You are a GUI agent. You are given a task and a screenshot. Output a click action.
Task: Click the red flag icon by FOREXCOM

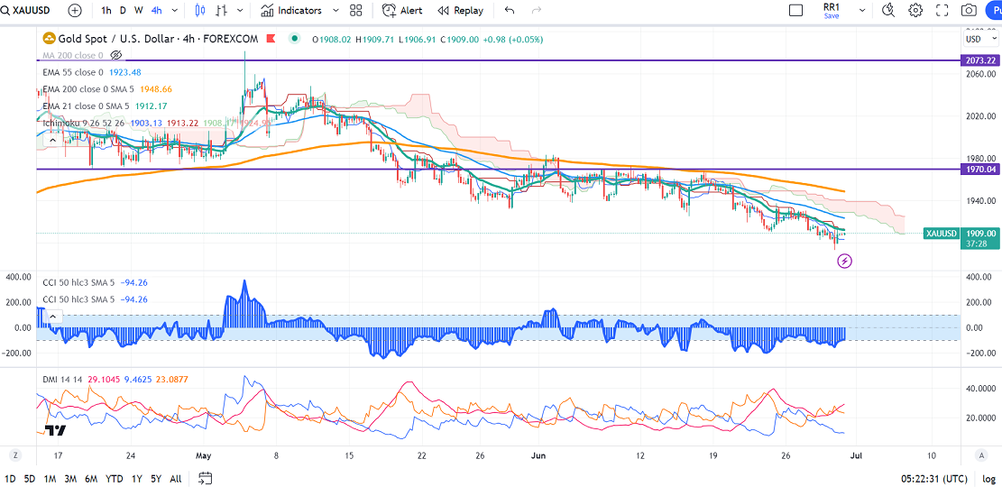271,39
